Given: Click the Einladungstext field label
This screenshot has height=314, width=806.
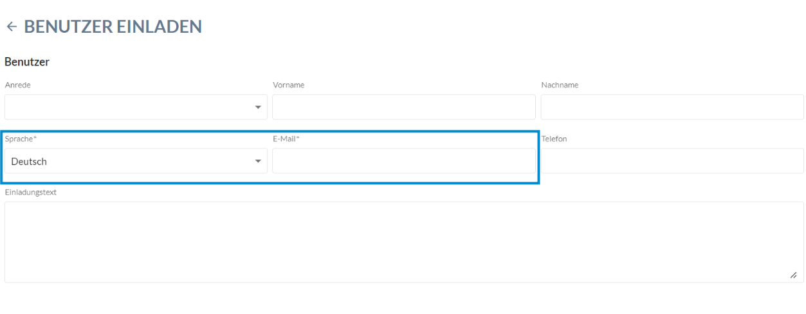Looking at the screenshot, I should 30,192.
